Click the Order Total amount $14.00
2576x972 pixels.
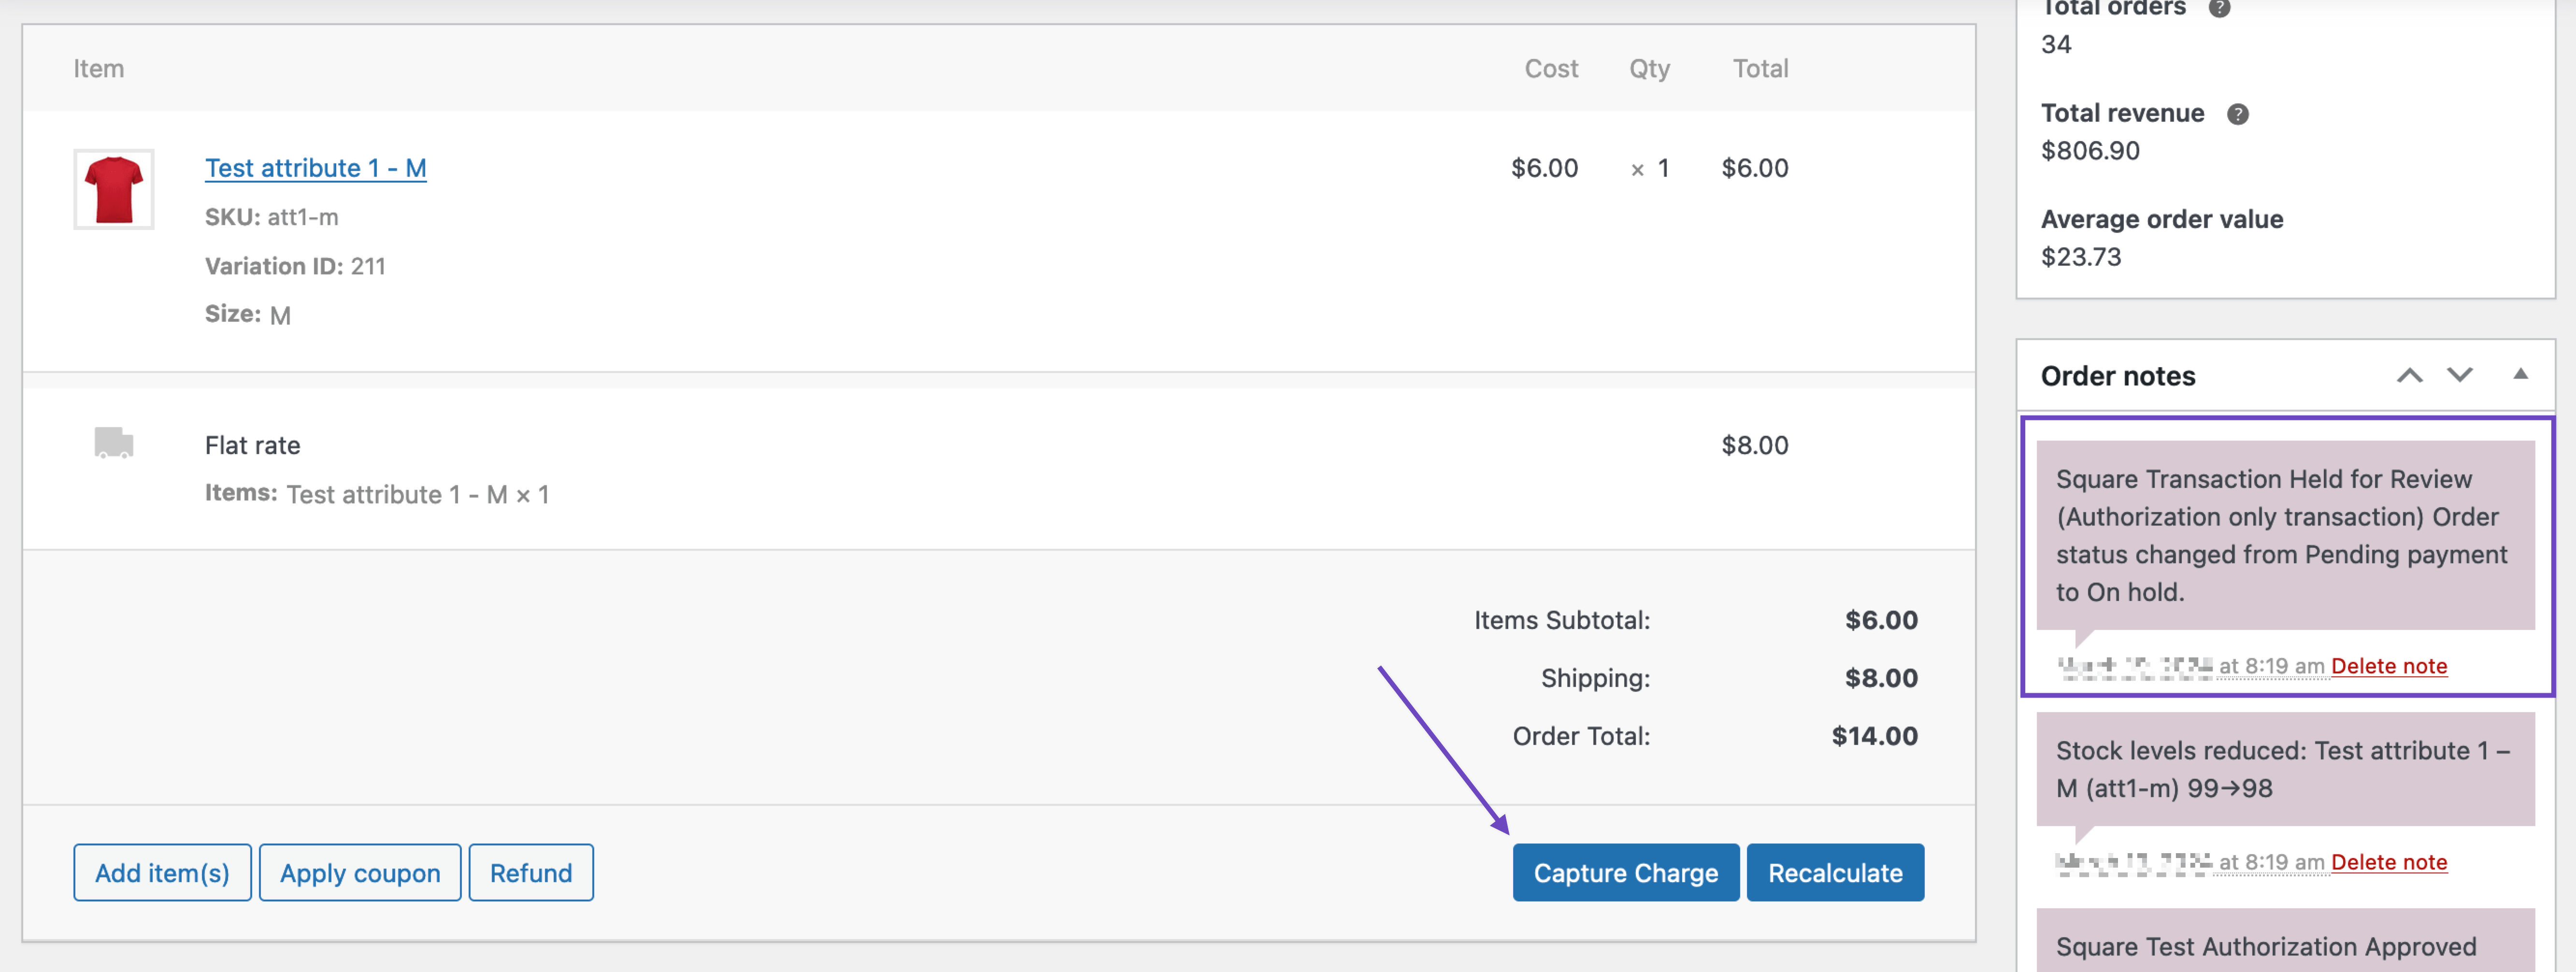(1874, 736)
